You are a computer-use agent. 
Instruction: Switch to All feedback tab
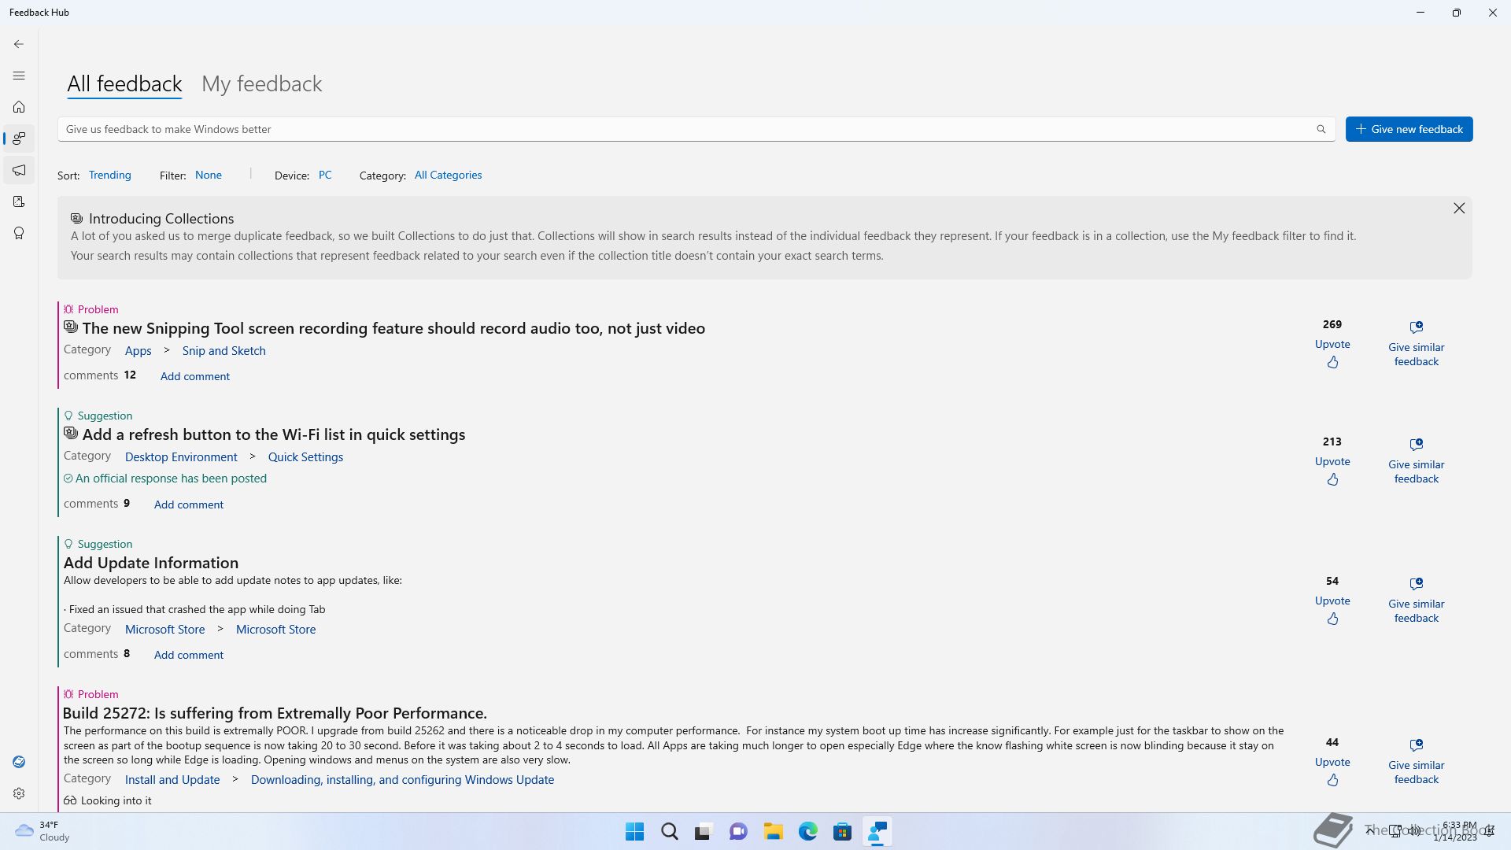[x=124, y=83]
